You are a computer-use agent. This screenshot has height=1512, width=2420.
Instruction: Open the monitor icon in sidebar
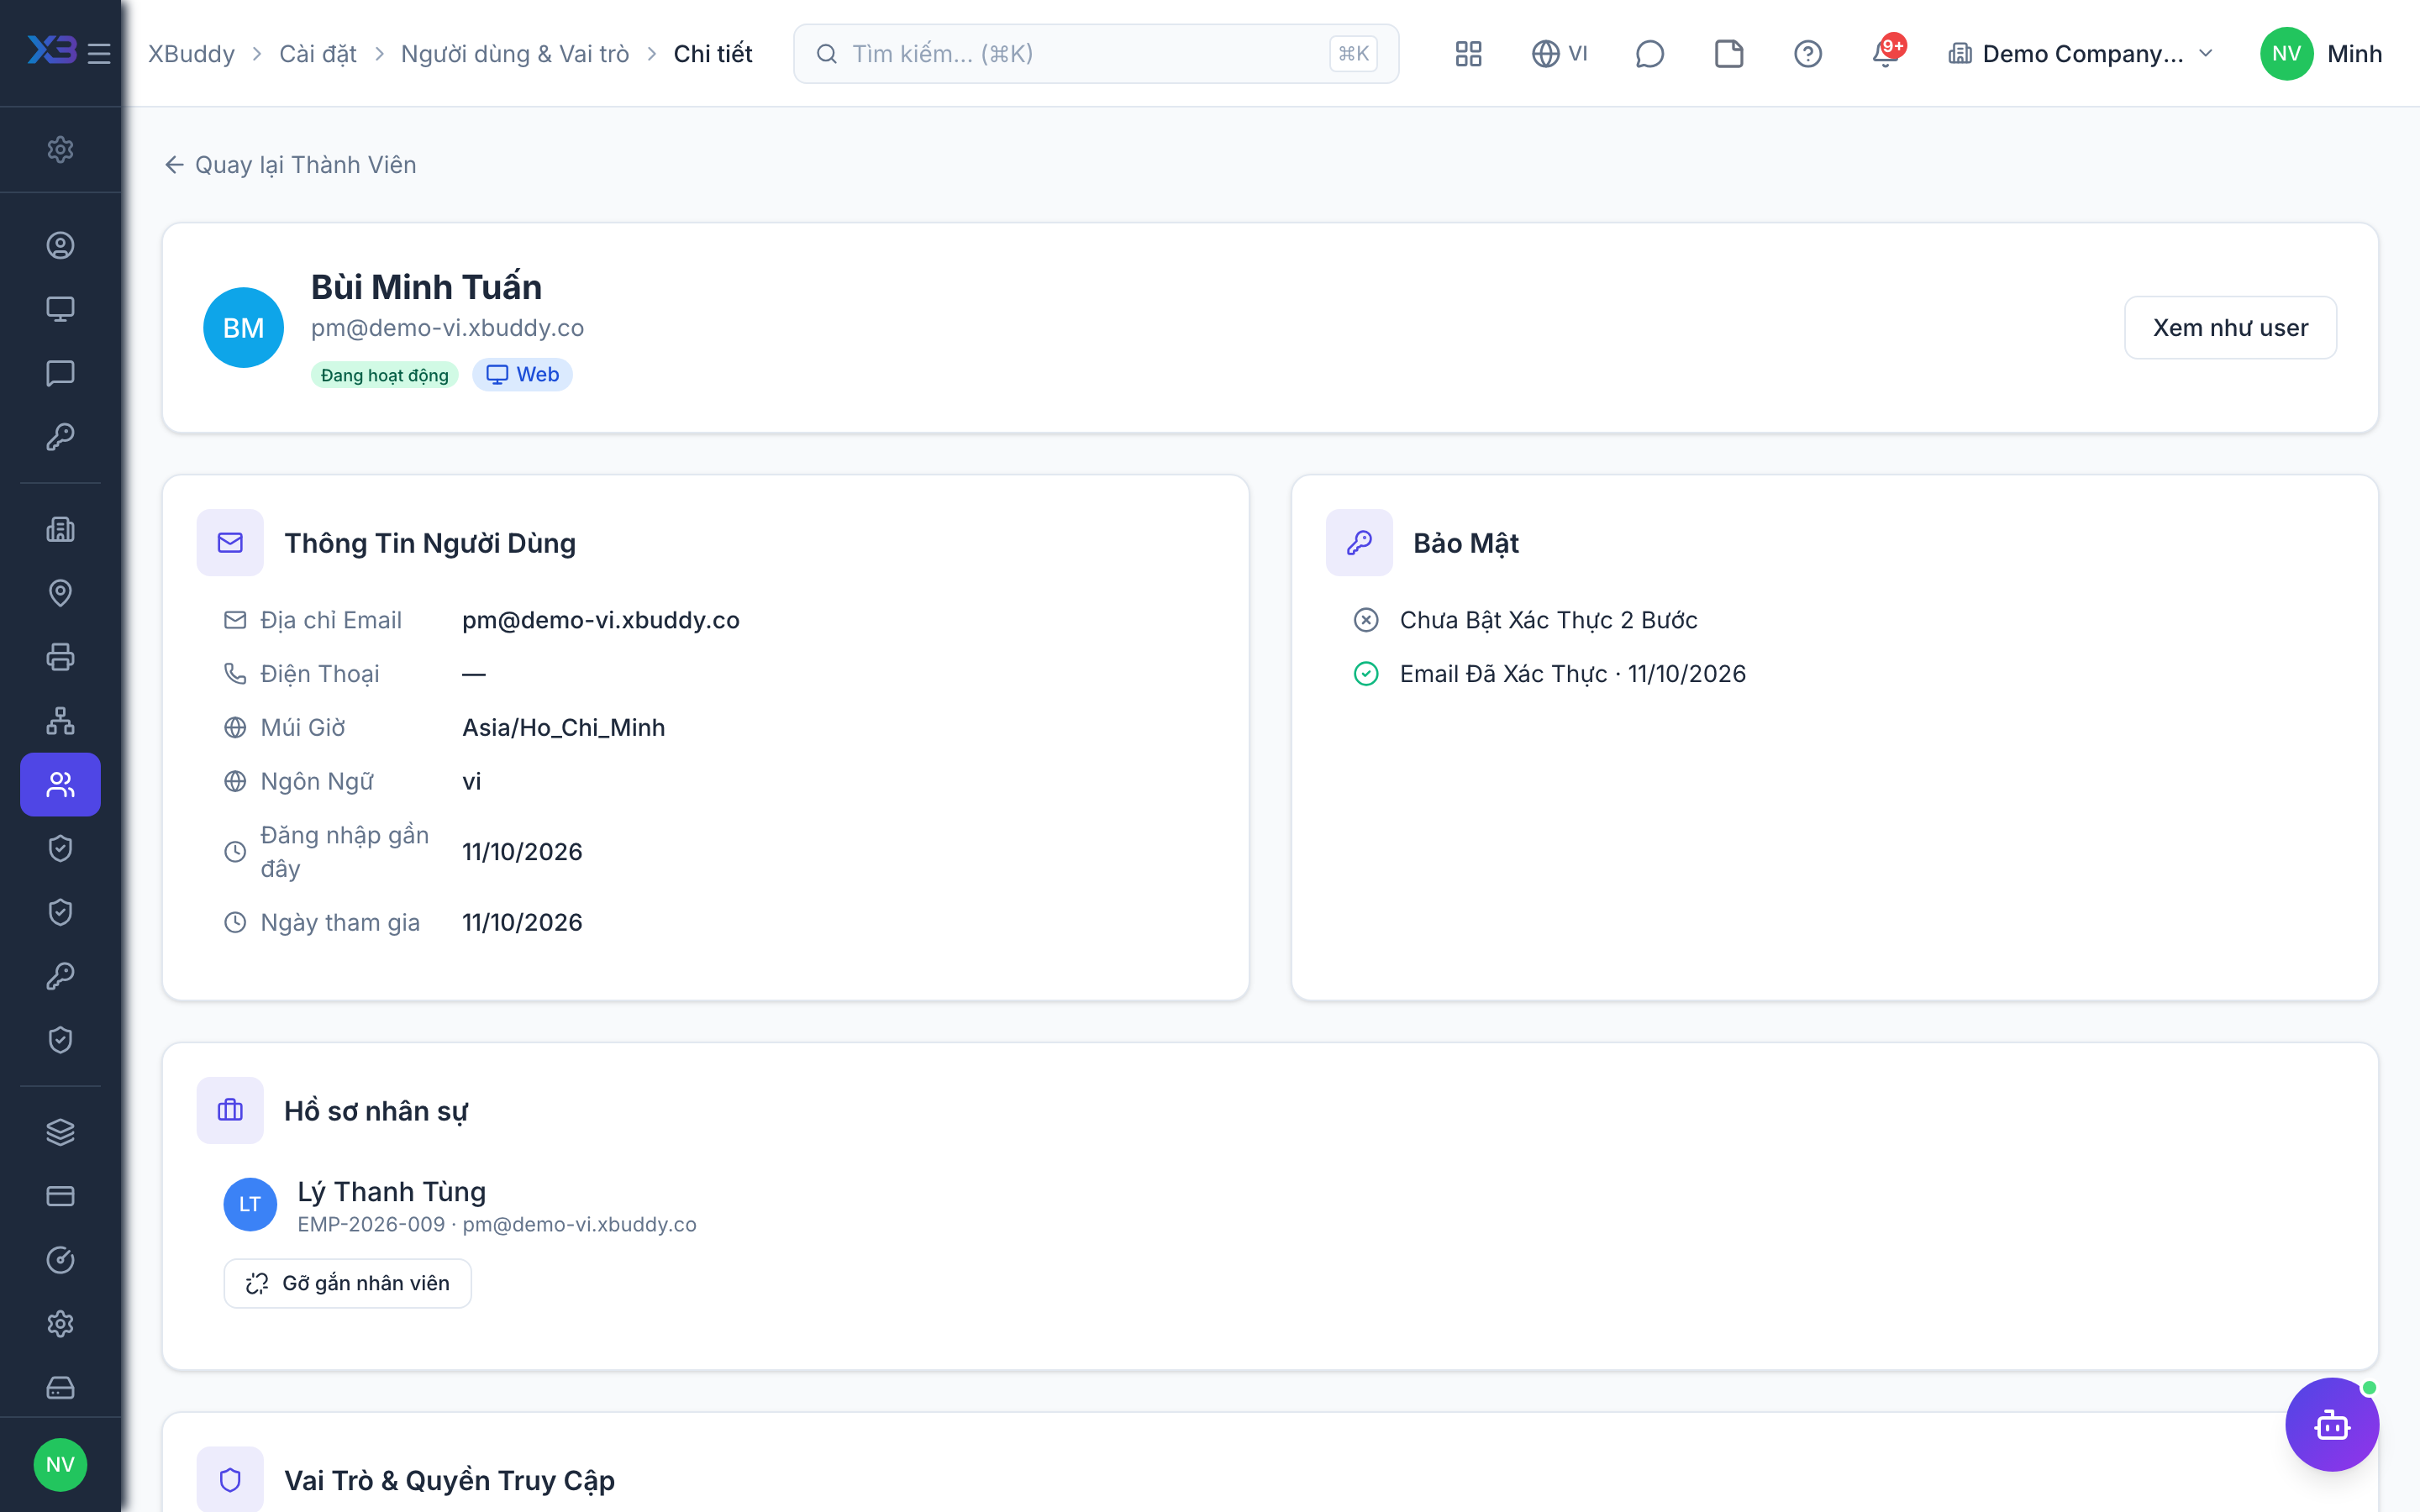coord(60,309)
